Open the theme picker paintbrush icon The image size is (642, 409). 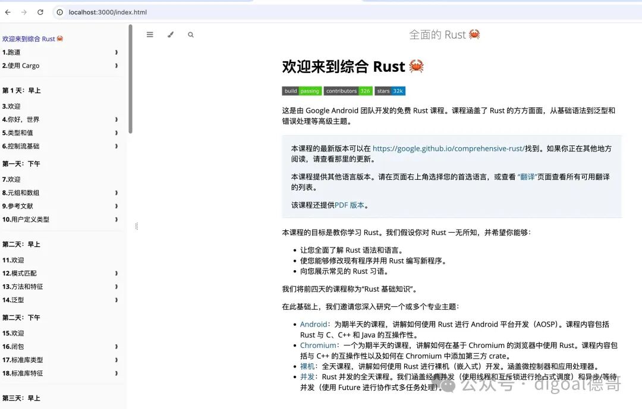point(171,35)
